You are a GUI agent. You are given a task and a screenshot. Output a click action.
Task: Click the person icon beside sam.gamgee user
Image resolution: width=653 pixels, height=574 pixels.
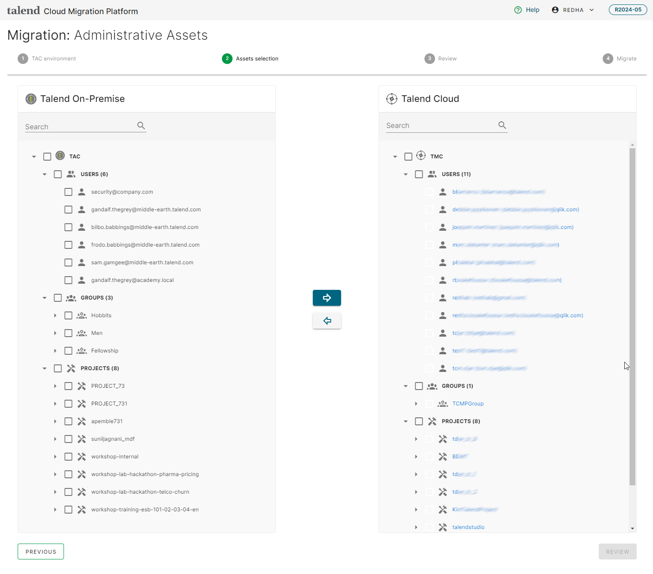coord(82,263)
